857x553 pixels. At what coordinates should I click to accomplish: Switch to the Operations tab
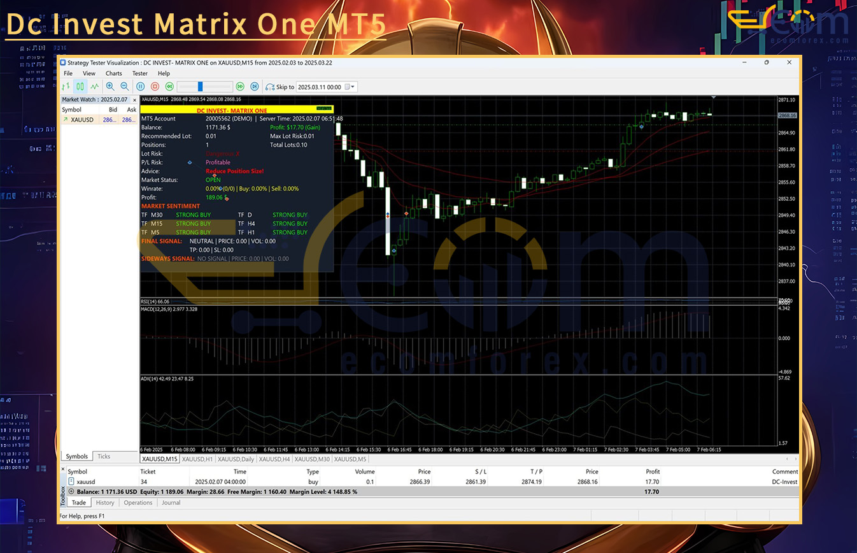138,503
